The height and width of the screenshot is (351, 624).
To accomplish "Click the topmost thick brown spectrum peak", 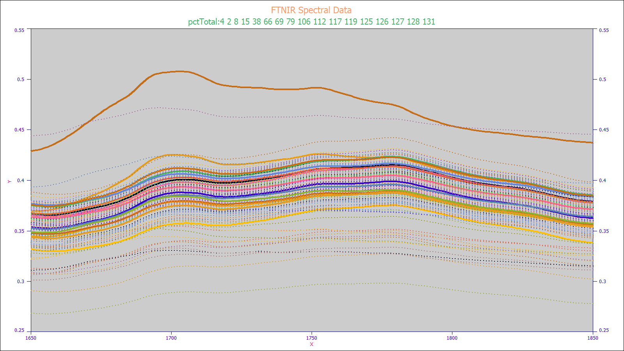I will [179, 71].
